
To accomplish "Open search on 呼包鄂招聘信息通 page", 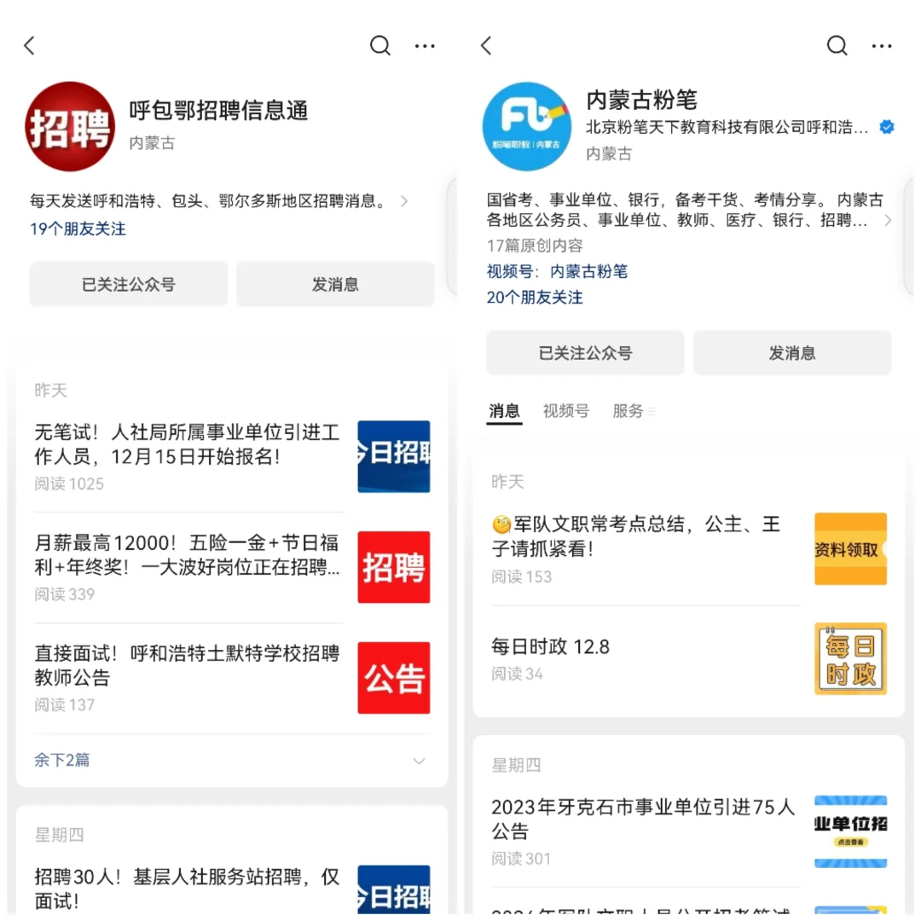I will (380, 45).
